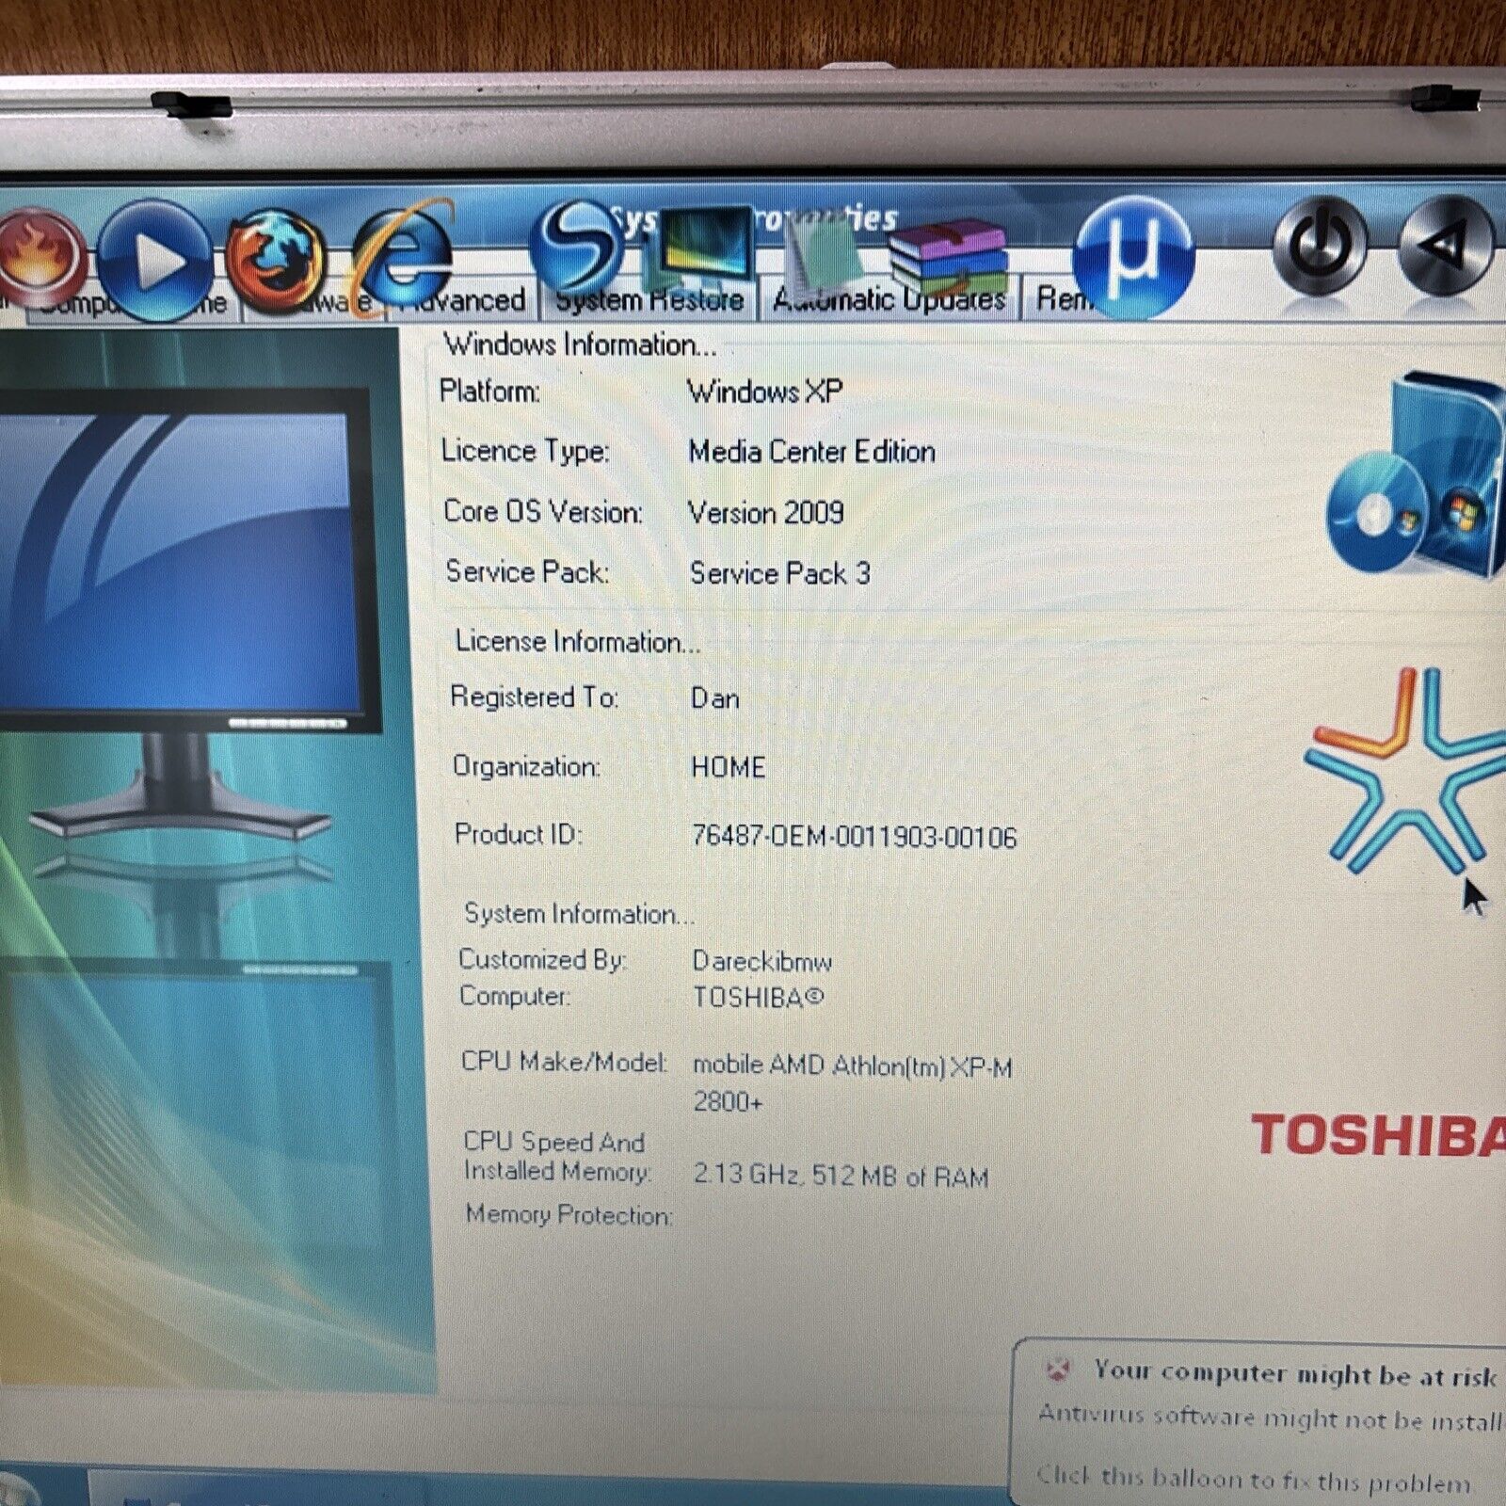Click the Windows software box image
This screenshot has height=1506, width=1506.
pos(1417,475)
